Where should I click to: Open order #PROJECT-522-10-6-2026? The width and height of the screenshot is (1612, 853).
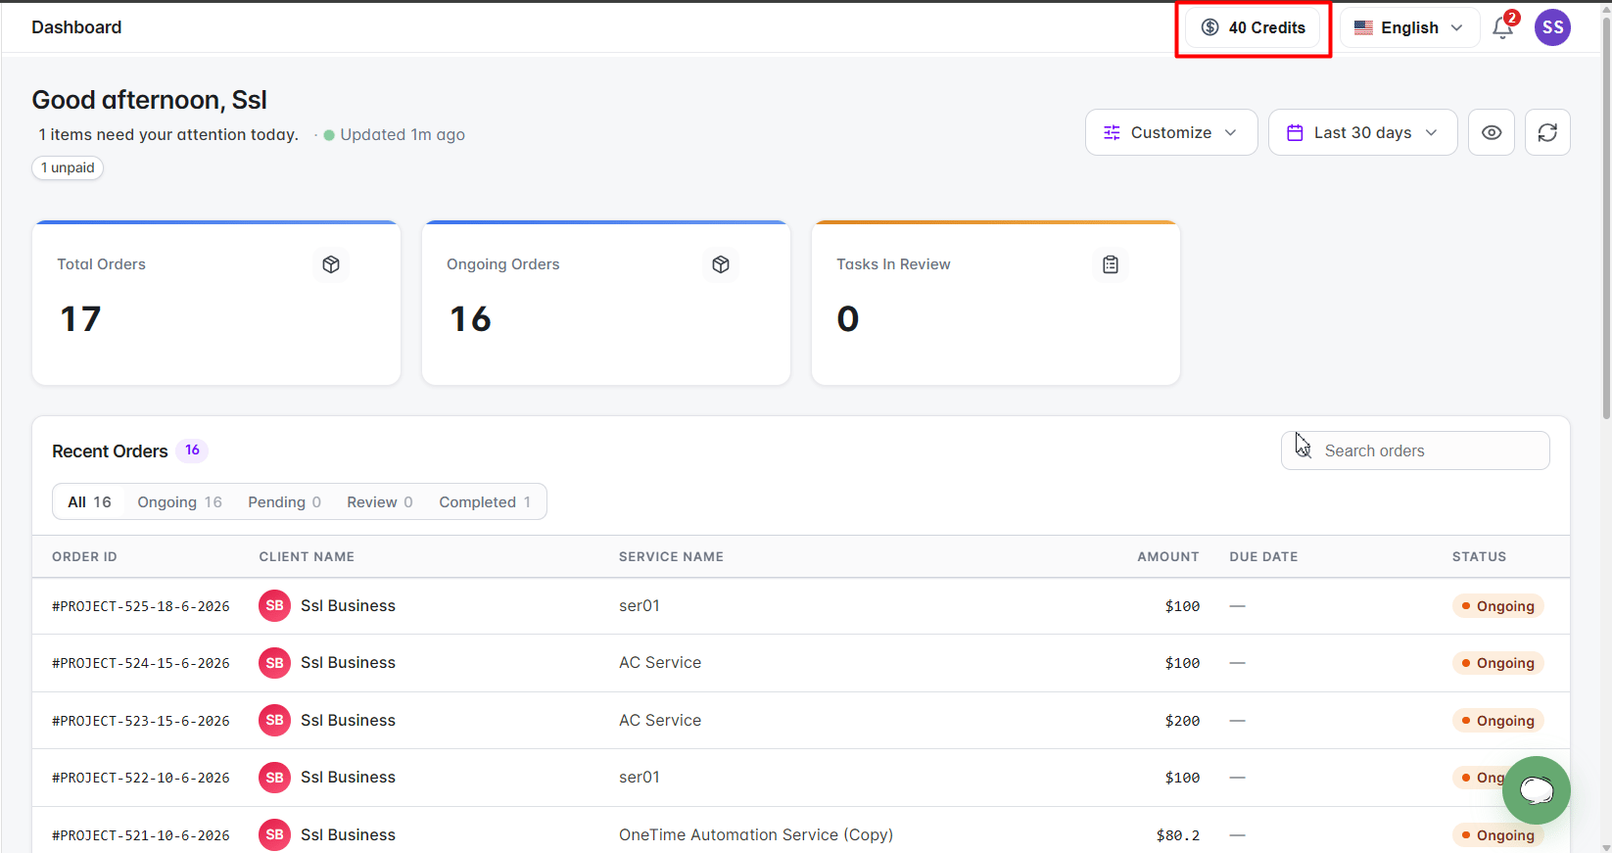tap(141, 778)
